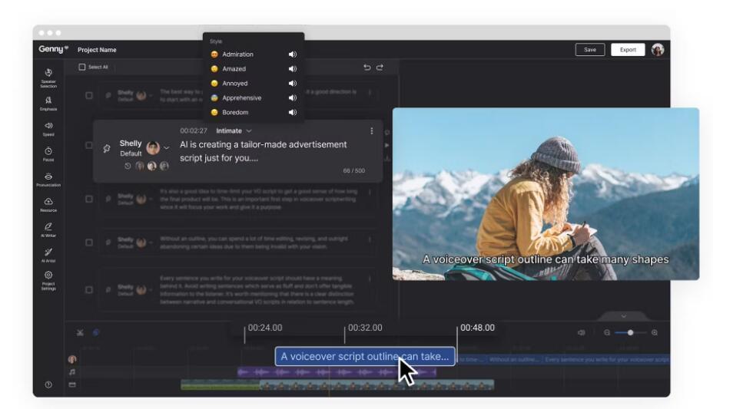Select the video track icon
This screenshot has height=409, width=733.
72,384
